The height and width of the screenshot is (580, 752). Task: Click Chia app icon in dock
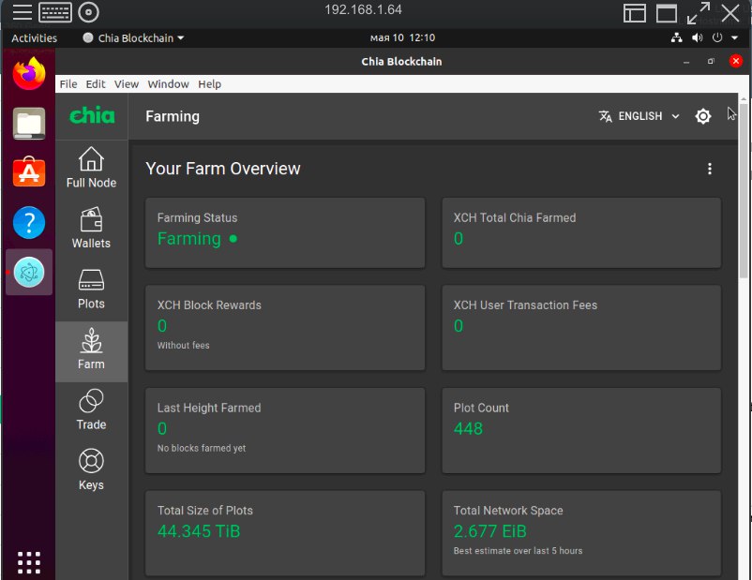(x=29, y=273)
